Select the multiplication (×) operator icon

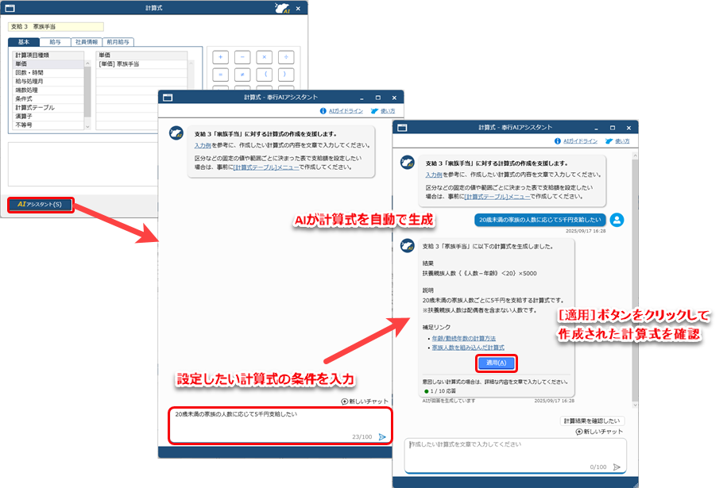pyautogui.click(x=264, y=57)
